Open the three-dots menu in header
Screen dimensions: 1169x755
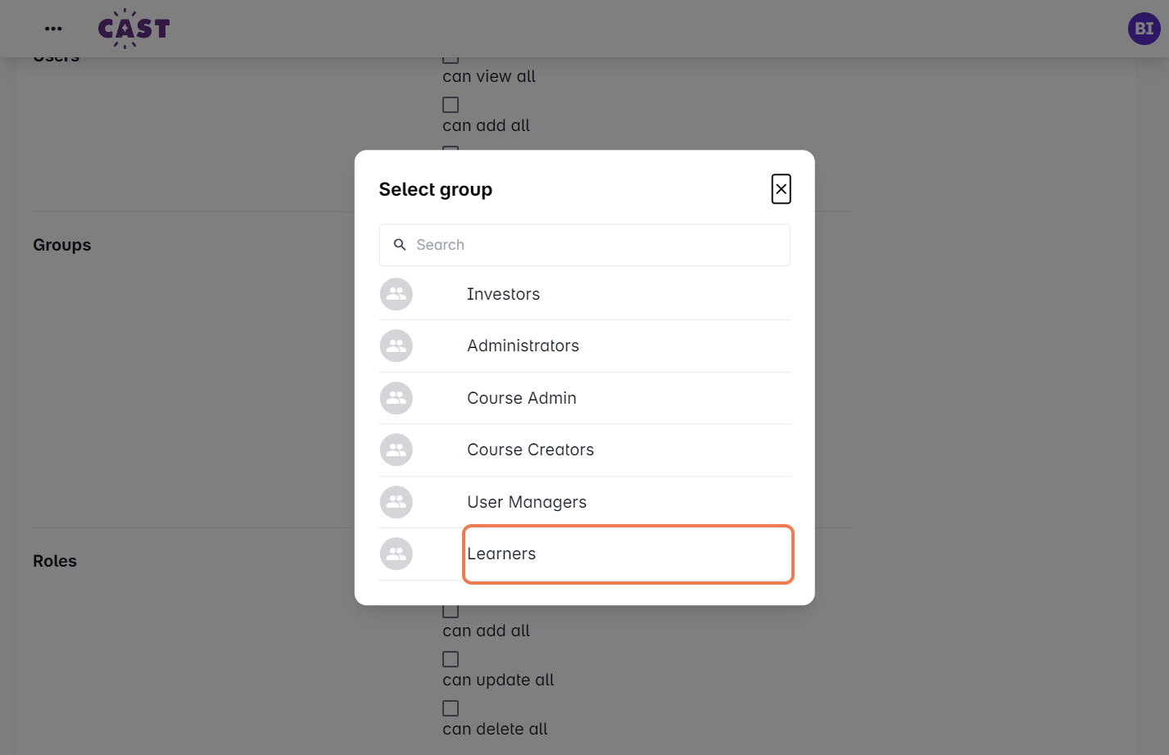[53, 29]
